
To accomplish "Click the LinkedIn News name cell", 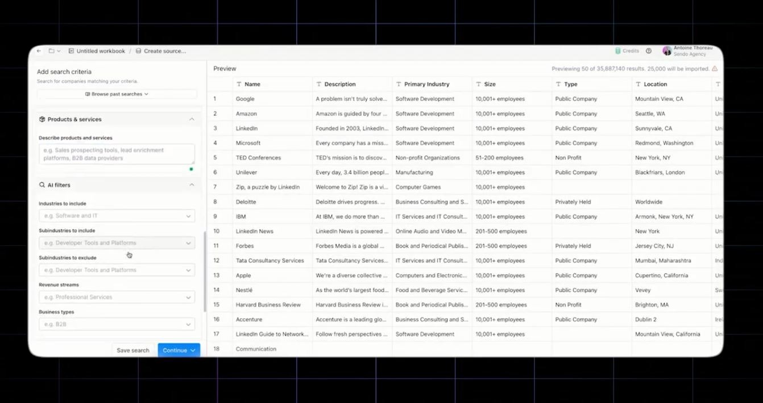I will [272, 232].
